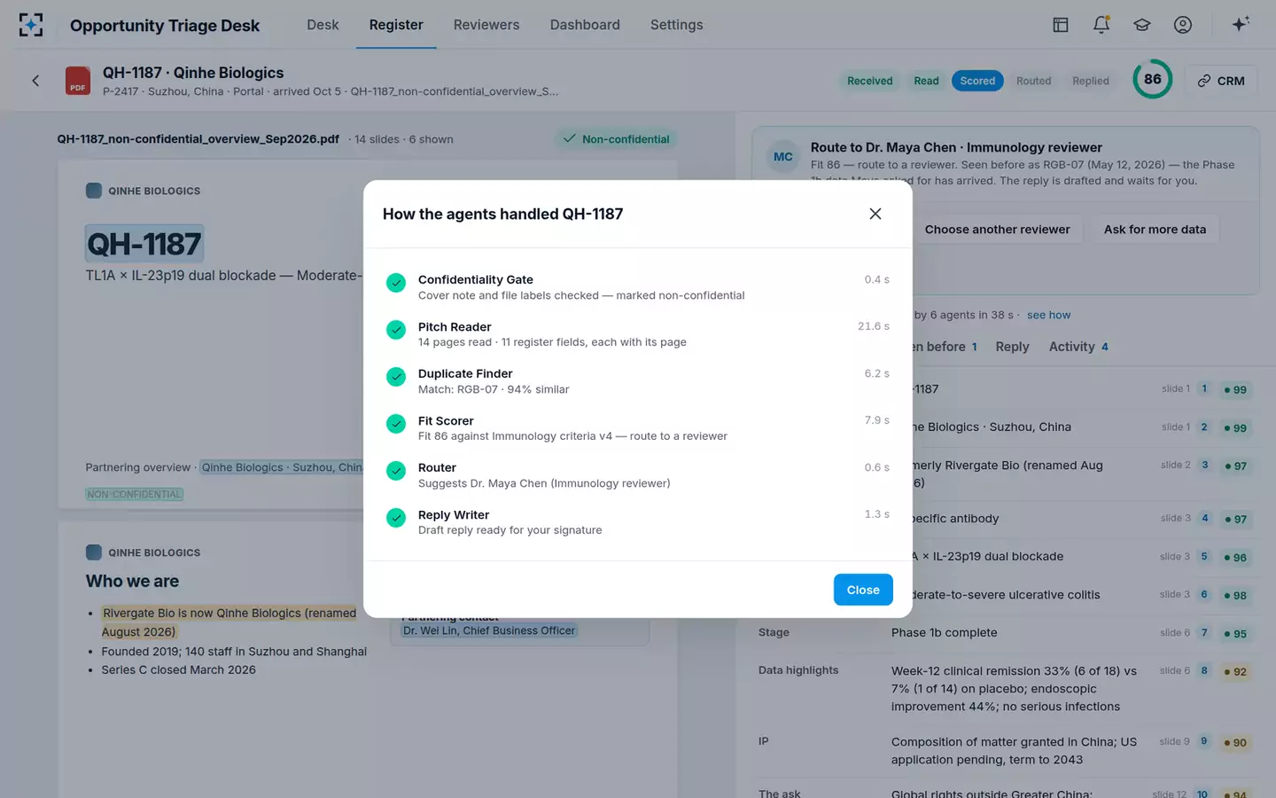Screen dimensions: 1276x798
Task: Click the 92 confidence chip for Data highlights
Action: (x=1235, y=671)
